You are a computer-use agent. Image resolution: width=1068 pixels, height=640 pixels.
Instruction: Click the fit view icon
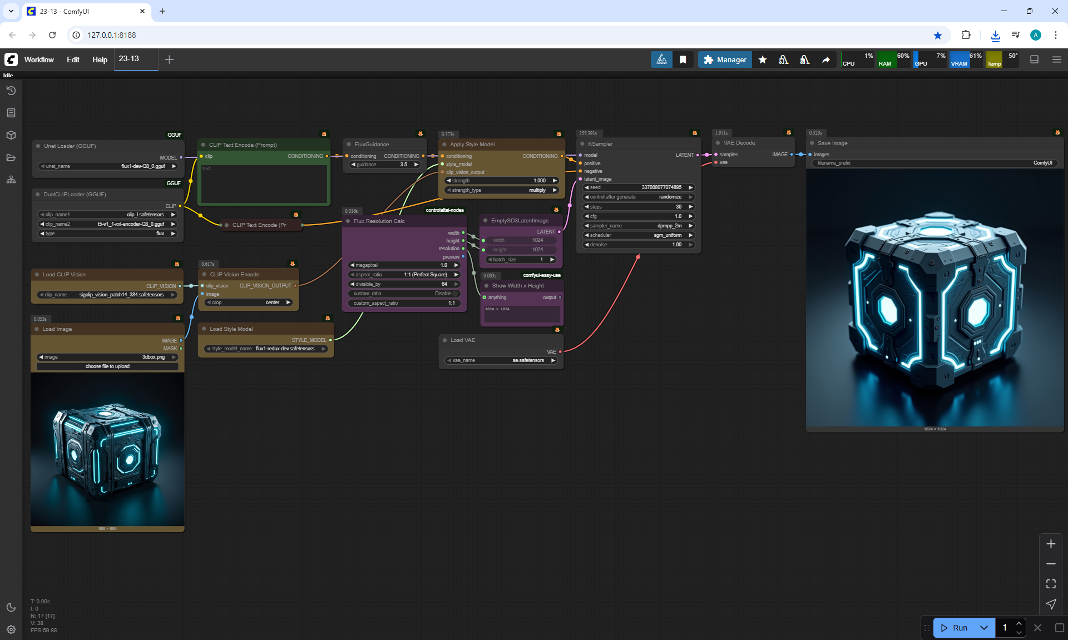(1051, 584)
